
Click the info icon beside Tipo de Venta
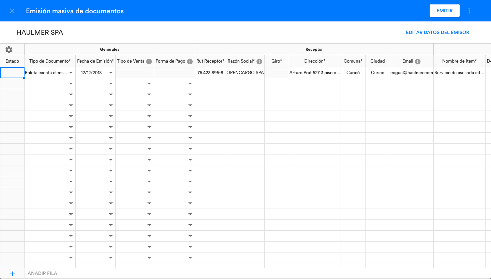(149, 62)
